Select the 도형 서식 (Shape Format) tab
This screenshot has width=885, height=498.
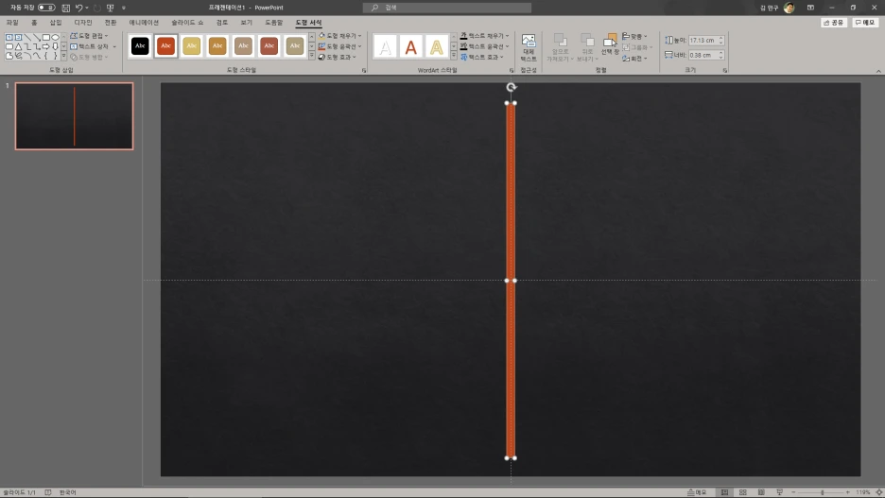(308, 23)
